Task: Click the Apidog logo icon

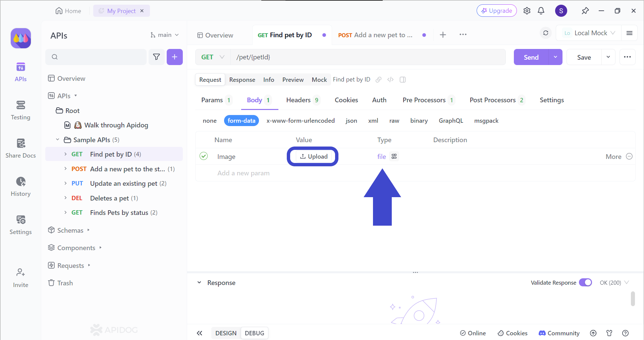Action: click(x=21, y=38)
